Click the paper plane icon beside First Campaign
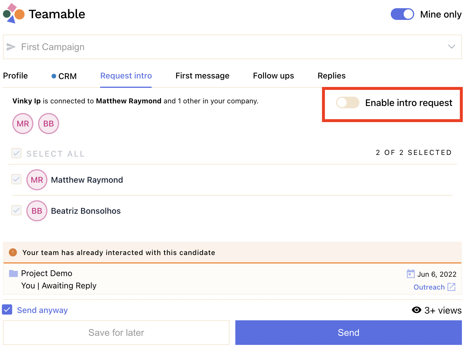This screenshot has height=349, width=466. (x=11, y=47)
